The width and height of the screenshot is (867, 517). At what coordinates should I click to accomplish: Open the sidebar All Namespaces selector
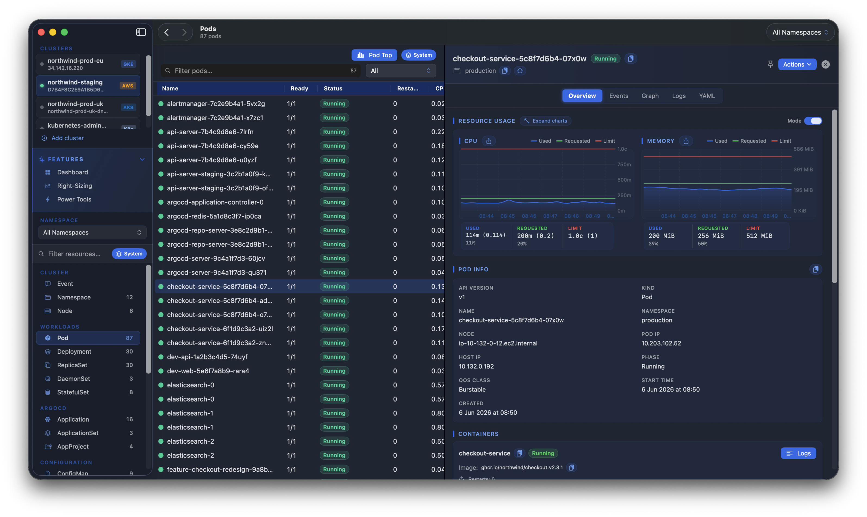(92, 232)
